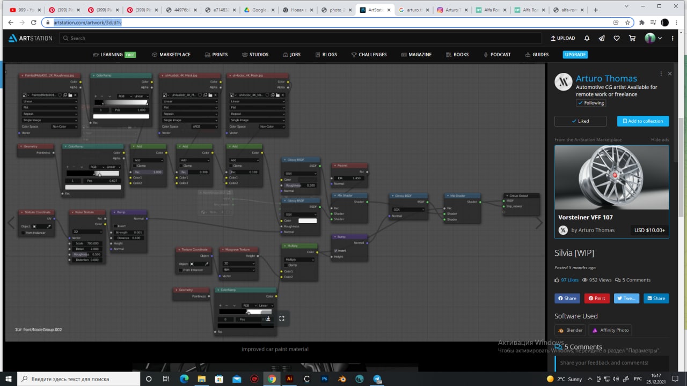The image size is (687, 386).
Task: Switch to the Instagram tab
Action: pos(452,10)
